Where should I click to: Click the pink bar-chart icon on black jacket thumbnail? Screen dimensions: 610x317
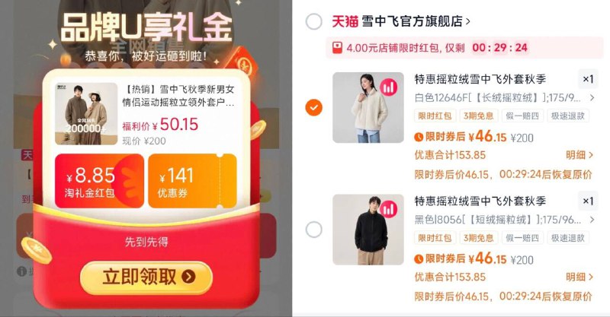click(388, 210)
